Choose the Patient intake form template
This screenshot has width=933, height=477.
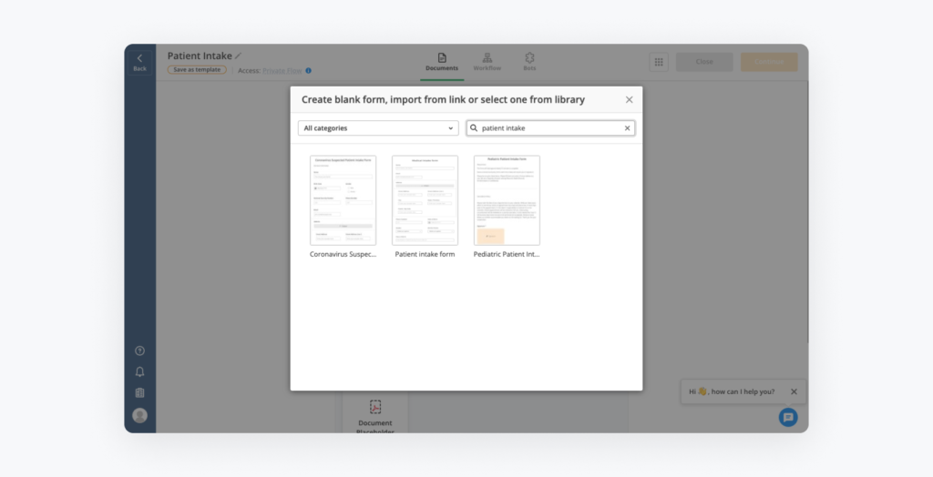click(x=425, y=200)
